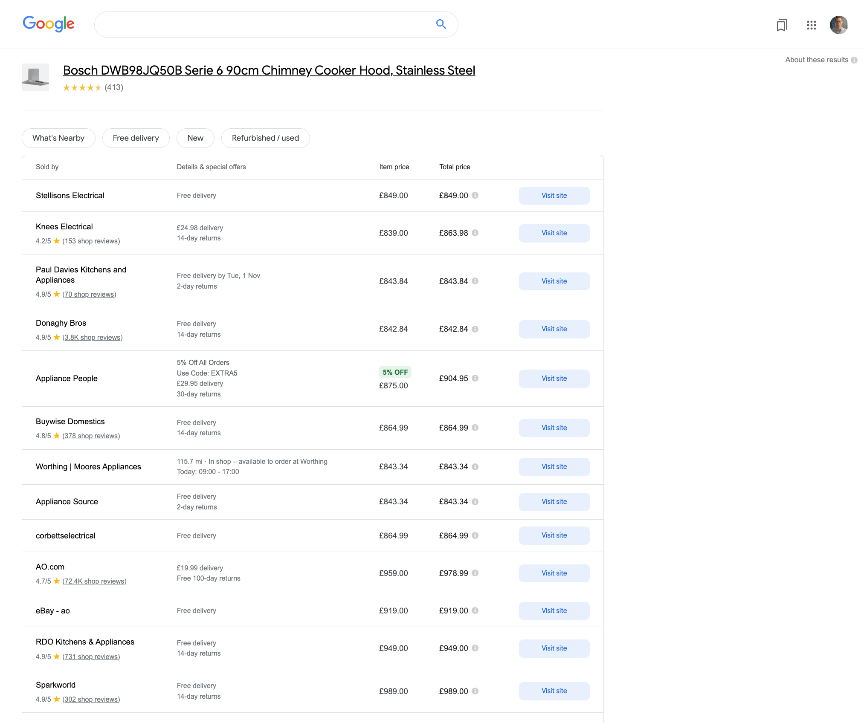Open Sparkworld 302 shop reviews
The width and height of the screenshot is (864, 723).
pos(91,700)
